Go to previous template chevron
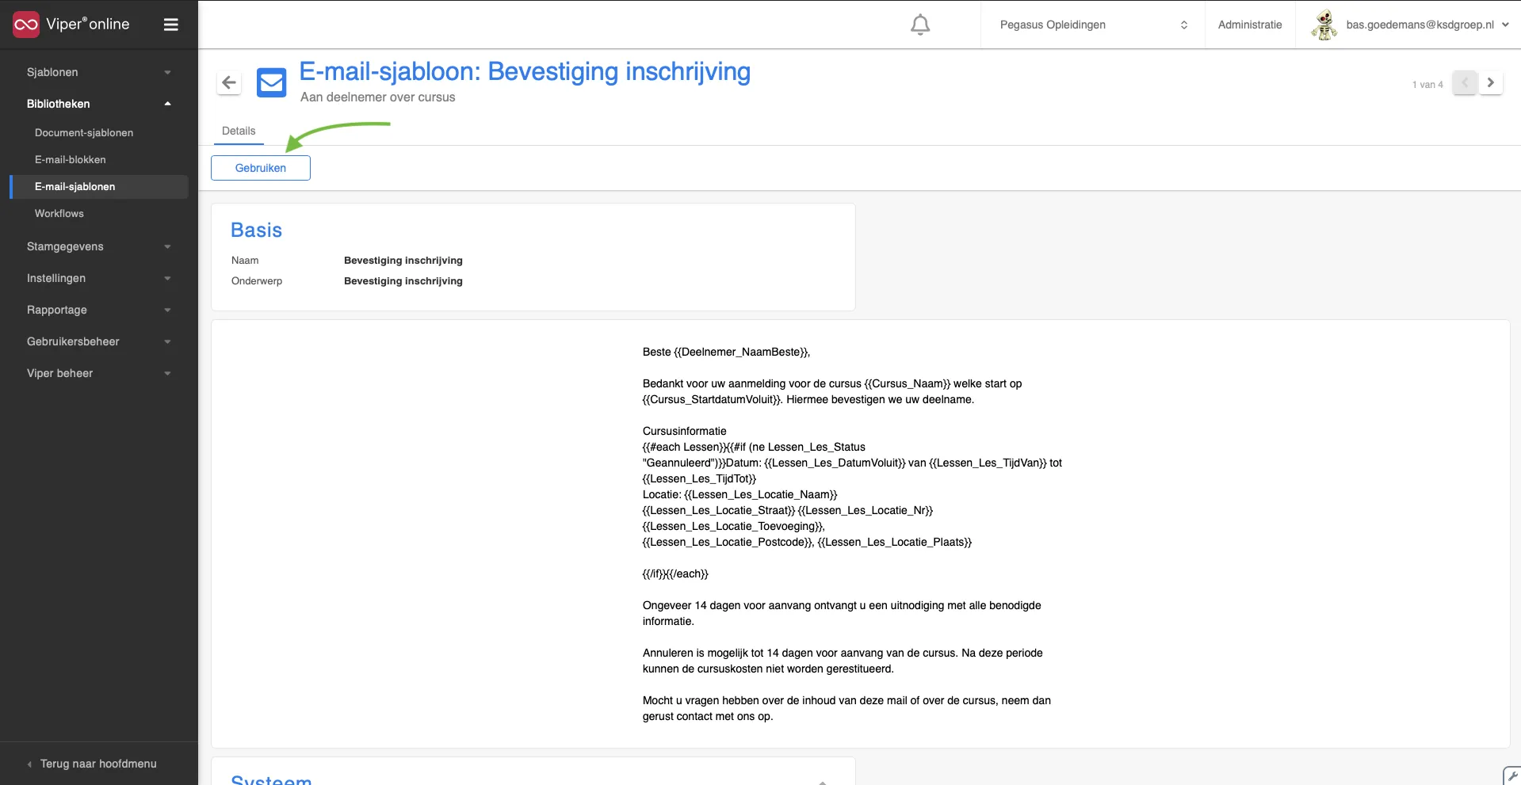Screen dimensions: 1521x785 pos(1465,82)
